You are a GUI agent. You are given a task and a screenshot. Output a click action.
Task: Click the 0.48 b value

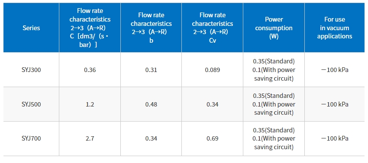[151, 104]
